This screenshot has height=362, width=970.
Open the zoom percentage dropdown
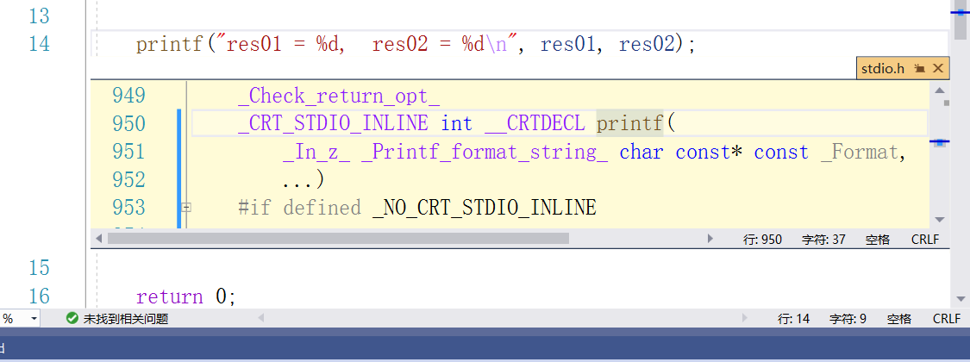coord(34,319)
